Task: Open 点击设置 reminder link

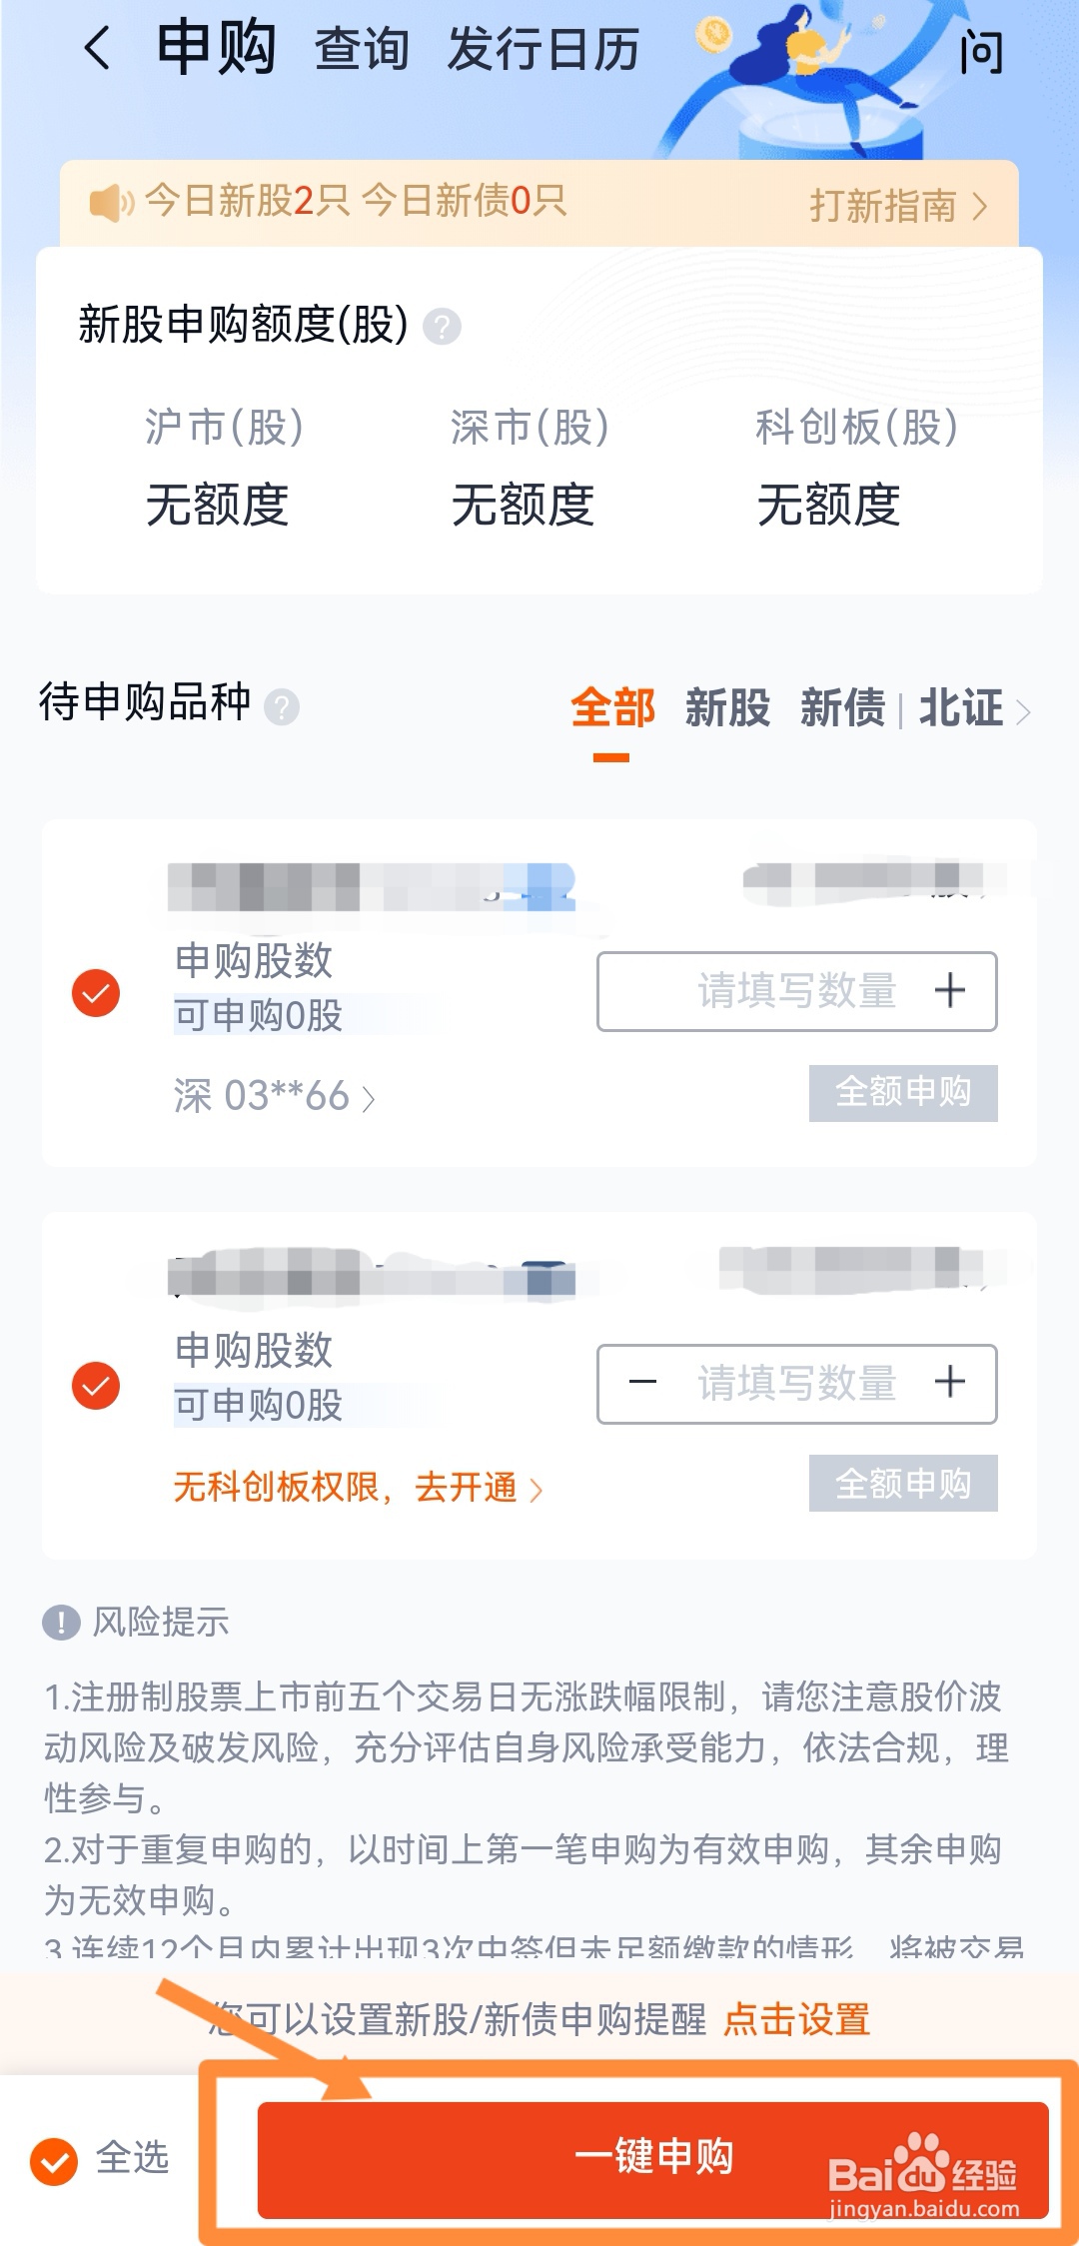Action: (797, 2019)
